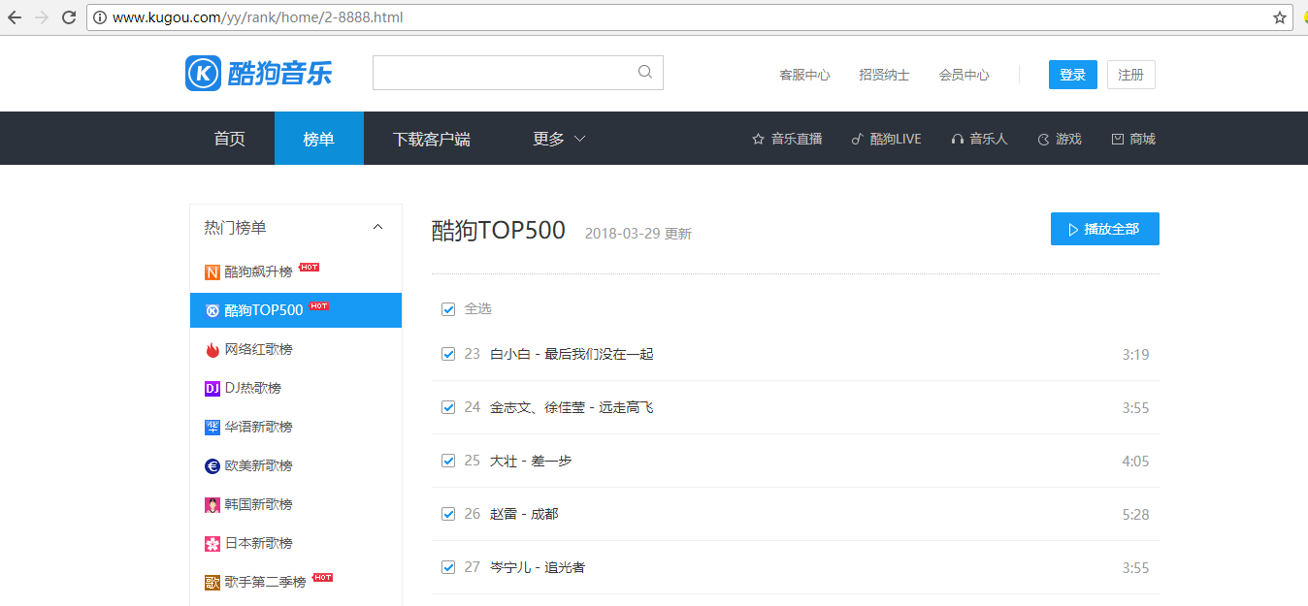Open song 白小白 - 最后我们没在一起
Screen dimensions: 1308x606
pos(572,355)
